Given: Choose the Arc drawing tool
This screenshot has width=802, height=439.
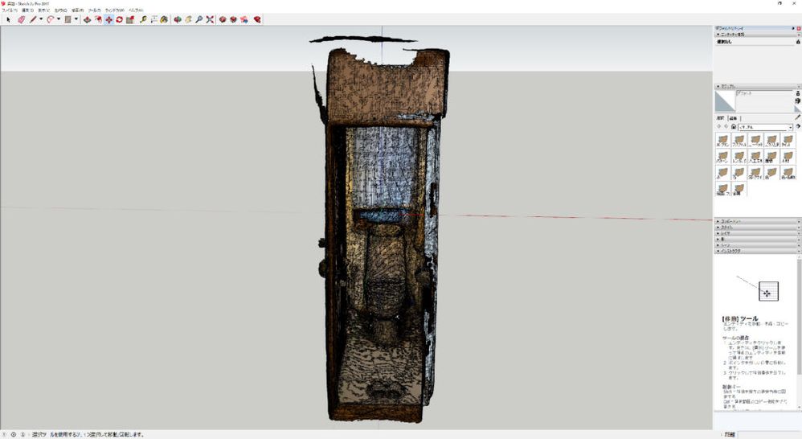Looking at the screenshot, I should (x=50, y=19).
